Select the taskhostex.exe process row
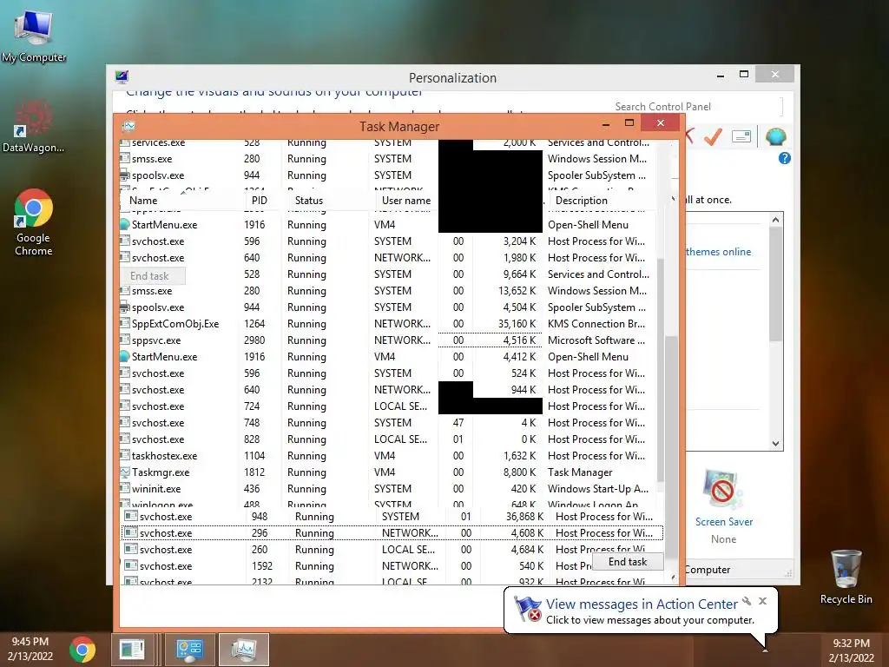The width and height of the screenshot is (889, 667). coord(388,455)
